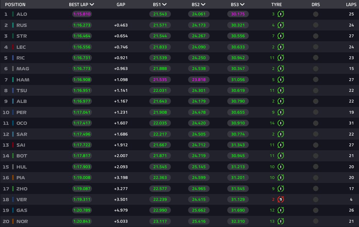Toggle the DRS indicator for VER
This screenshot has height=227, width=359.
point(316,200)
